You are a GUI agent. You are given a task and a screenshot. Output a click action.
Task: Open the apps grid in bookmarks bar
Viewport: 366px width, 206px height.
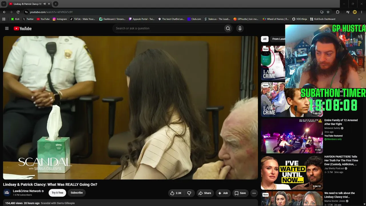(4, 19)
